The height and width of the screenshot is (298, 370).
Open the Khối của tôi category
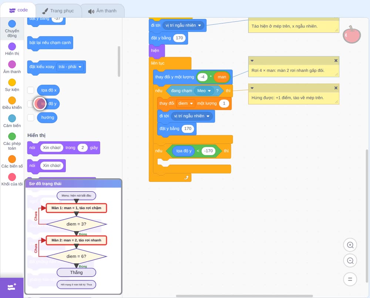click(12, 180)
